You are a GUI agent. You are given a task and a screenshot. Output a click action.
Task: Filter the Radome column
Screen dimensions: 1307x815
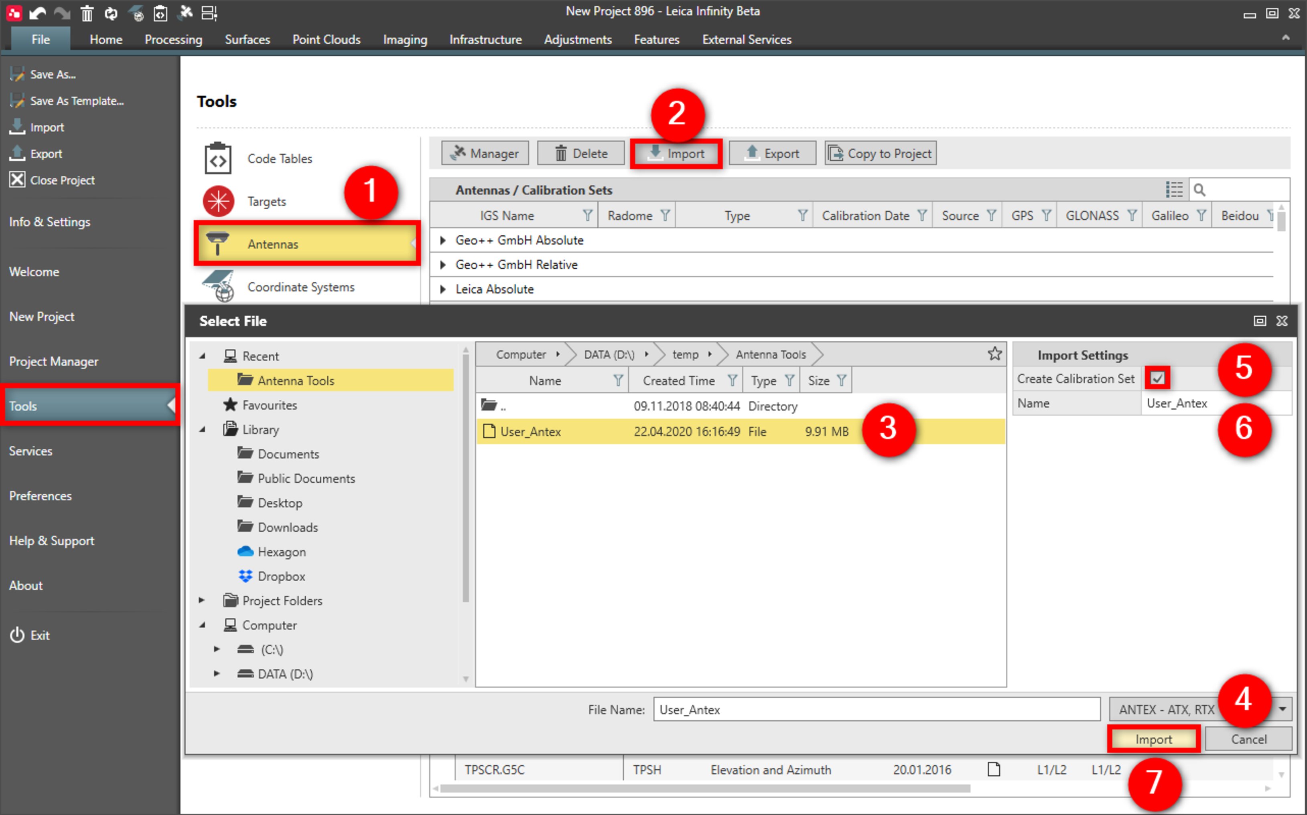pyautogui.click(x=665, y=216)
